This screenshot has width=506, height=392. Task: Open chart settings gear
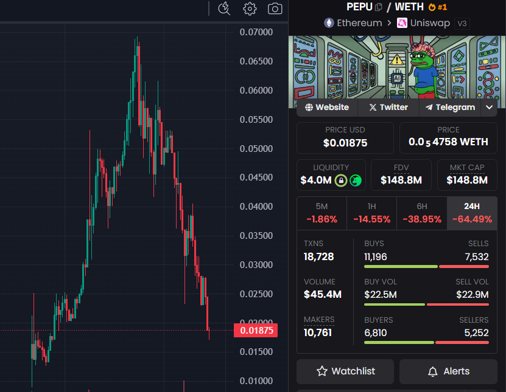[x=250, y=9]
